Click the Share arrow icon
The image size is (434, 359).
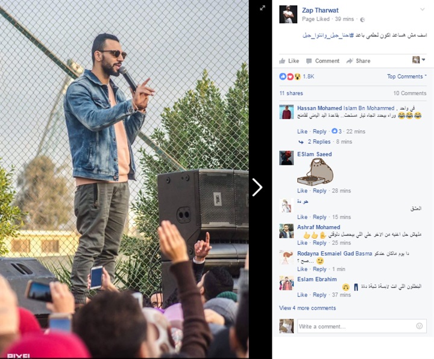(350, 61)
